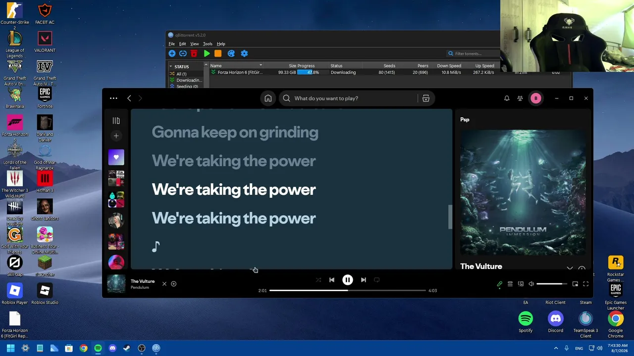Open Spotify notifications bell
This screenshot has height=356, width=634.
[x=507, y=98]
